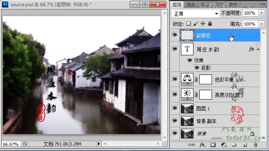Create new fill or adjustment layer icon

tap(224, 145)
